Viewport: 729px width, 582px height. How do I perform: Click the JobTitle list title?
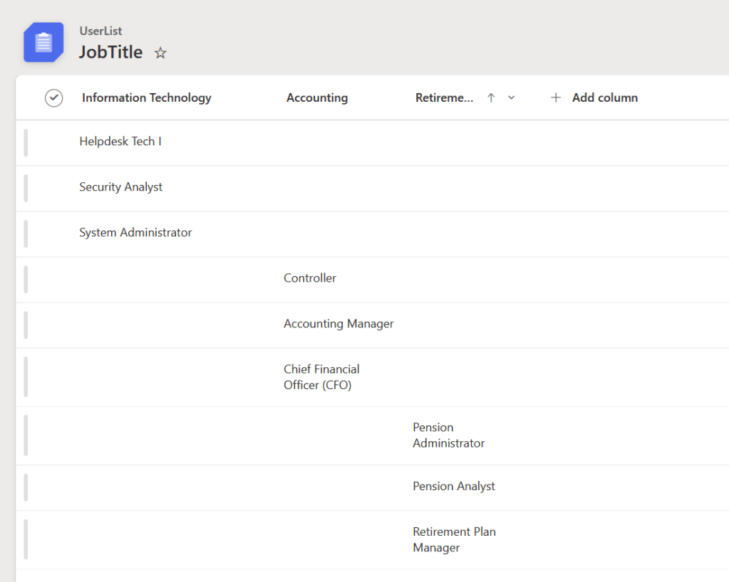tap(110, 52)
